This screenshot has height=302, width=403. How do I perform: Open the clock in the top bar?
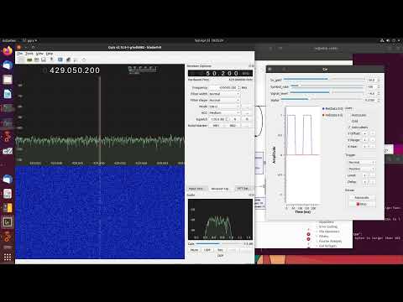[x=209, y=40]
